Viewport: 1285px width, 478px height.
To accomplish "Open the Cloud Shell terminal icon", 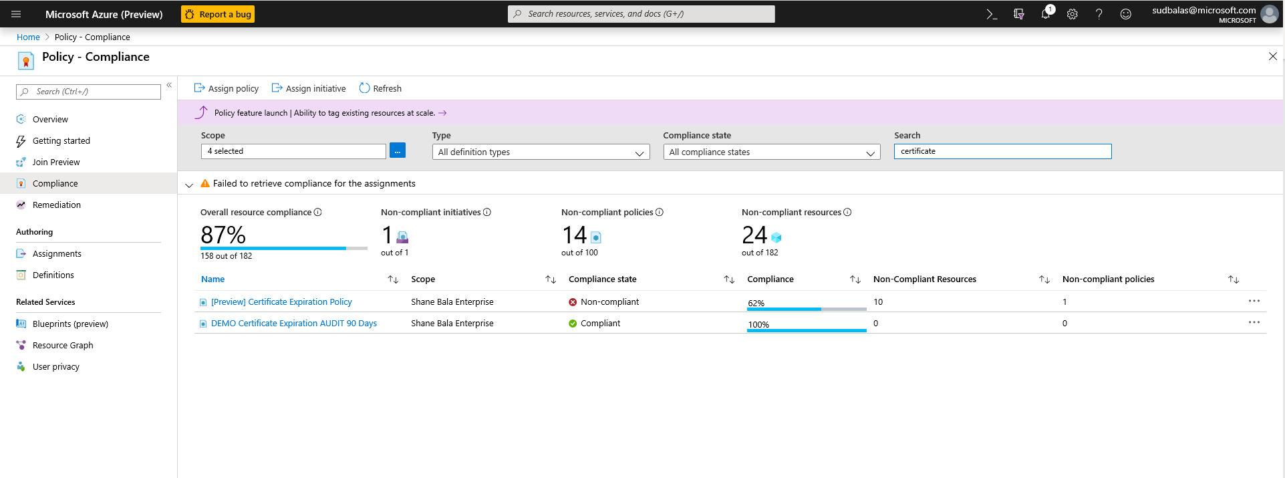I will [x=992, y=14].
